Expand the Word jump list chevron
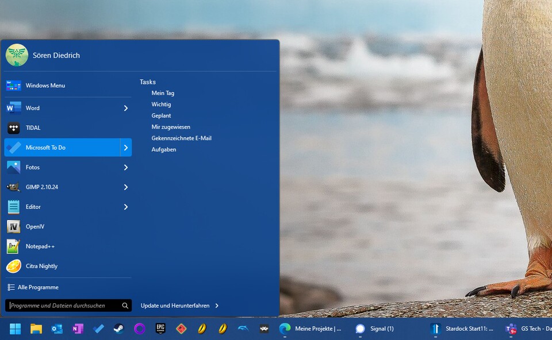The image size is (552, 340). pos(125,107)
